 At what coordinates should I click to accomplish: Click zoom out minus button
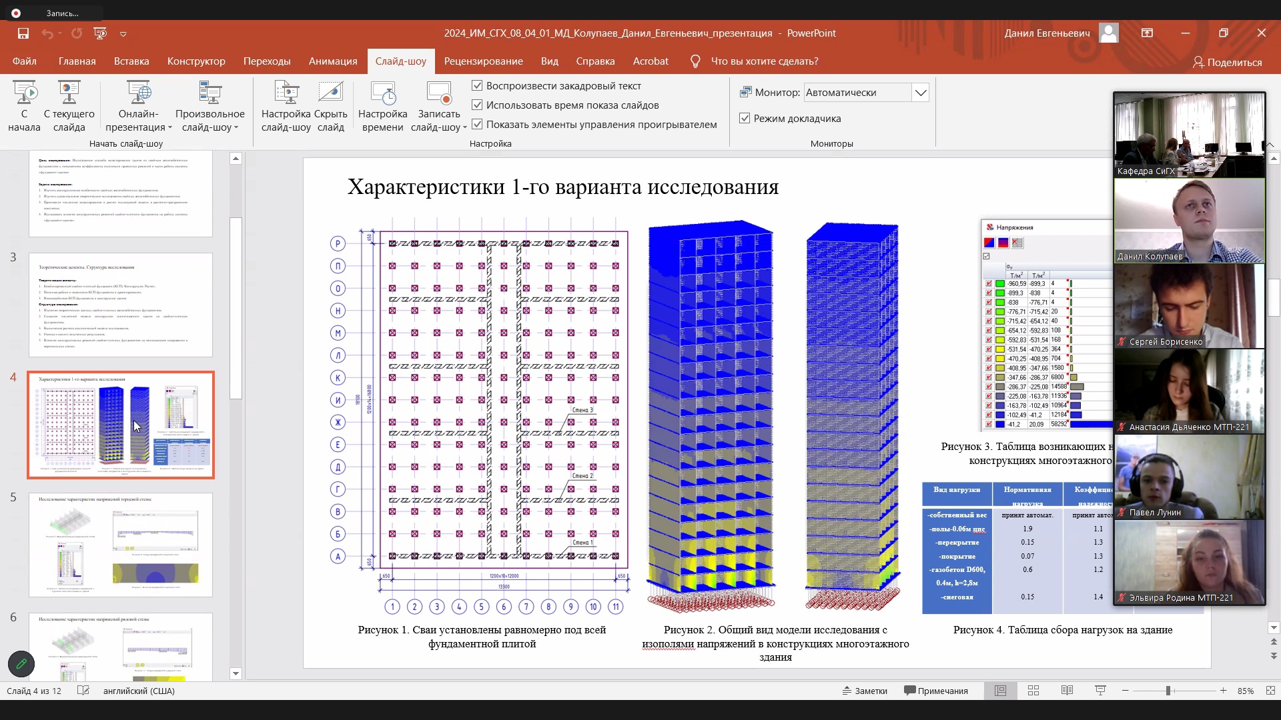[x=1126, y=691]
